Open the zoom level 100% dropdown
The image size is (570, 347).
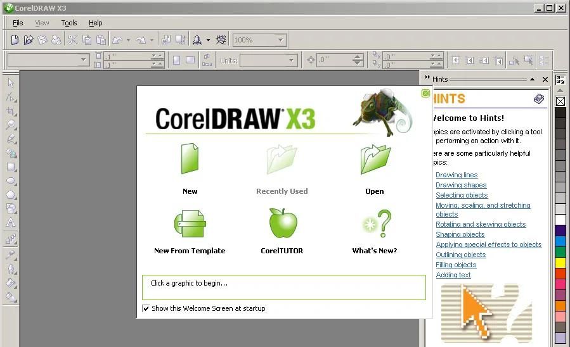click(281, 40)
